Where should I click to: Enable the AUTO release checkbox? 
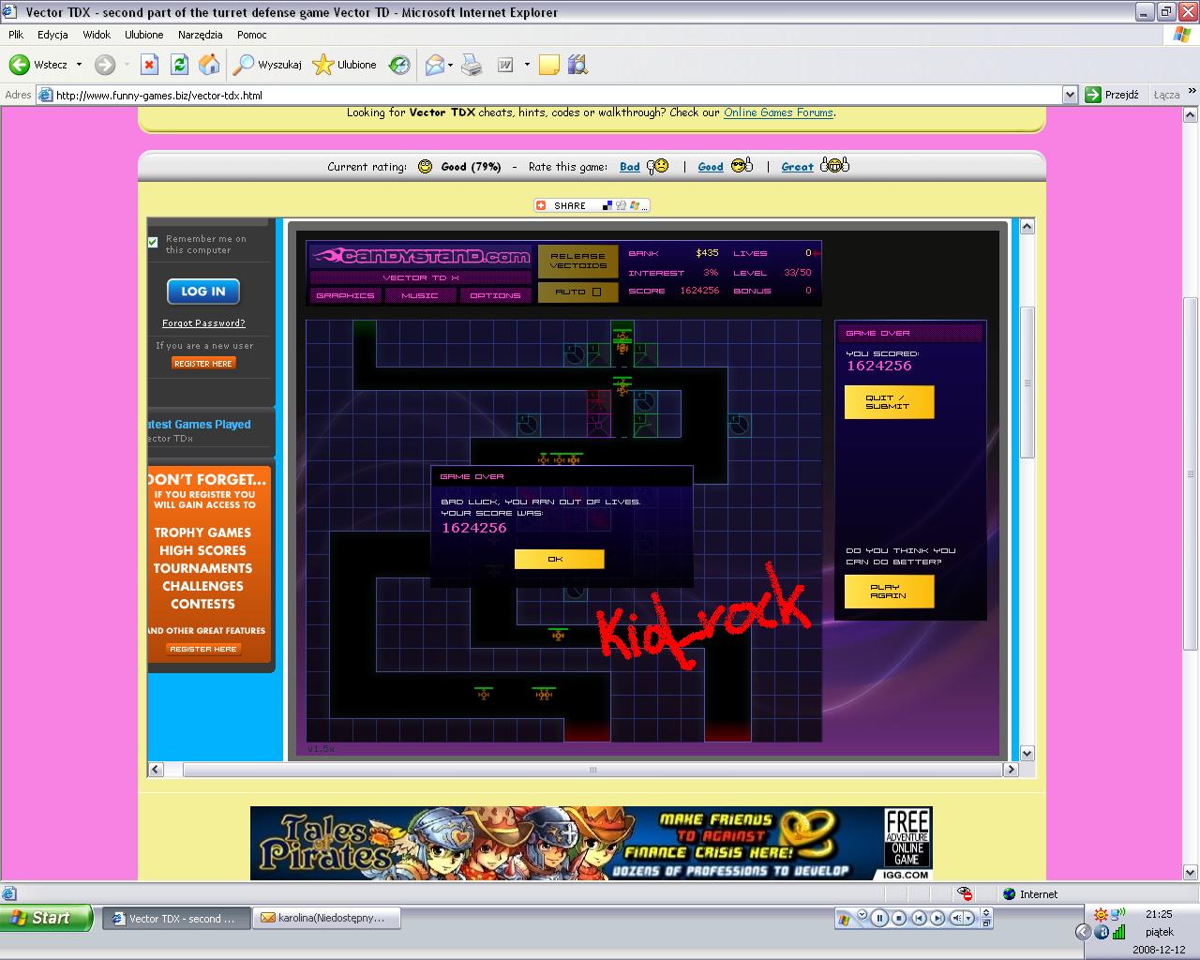596,292
